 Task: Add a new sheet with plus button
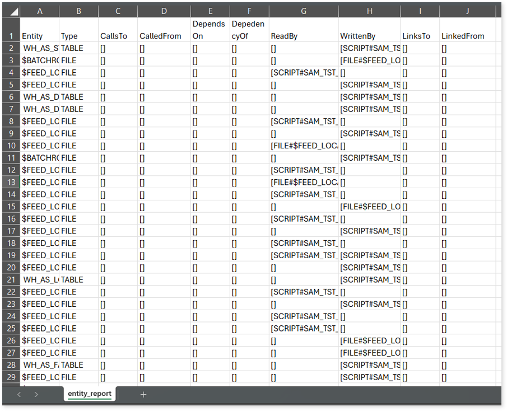[x=143, y=394]
